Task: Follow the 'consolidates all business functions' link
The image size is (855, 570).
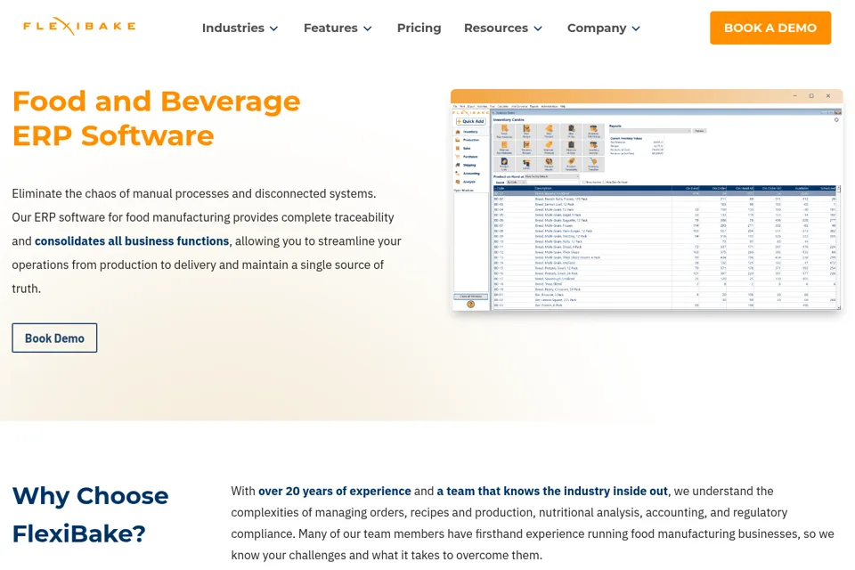Action: (132, 241)
